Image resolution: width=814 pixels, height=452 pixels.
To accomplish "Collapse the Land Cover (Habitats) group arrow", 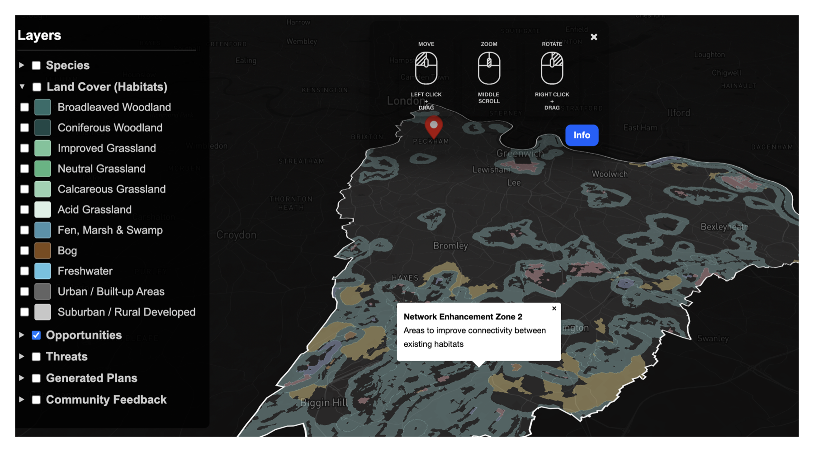I will (x=22, y=86).
